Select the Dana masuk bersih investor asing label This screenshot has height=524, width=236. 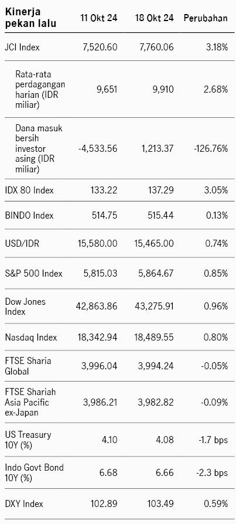[x=39, y=148]
